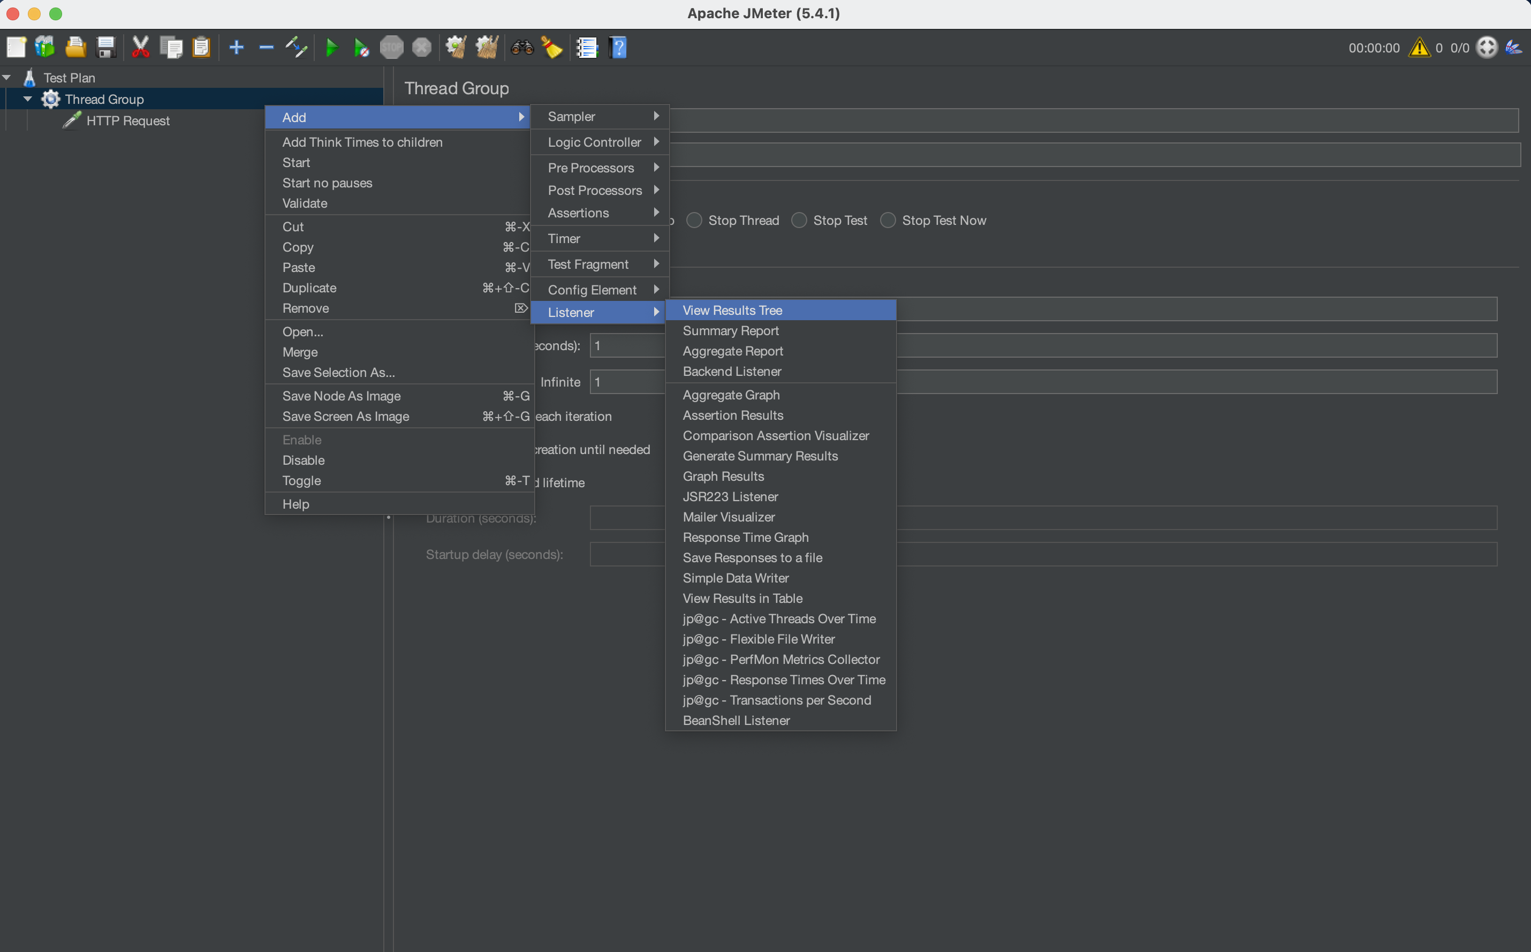Click the Stop test icon

point(391,47)
